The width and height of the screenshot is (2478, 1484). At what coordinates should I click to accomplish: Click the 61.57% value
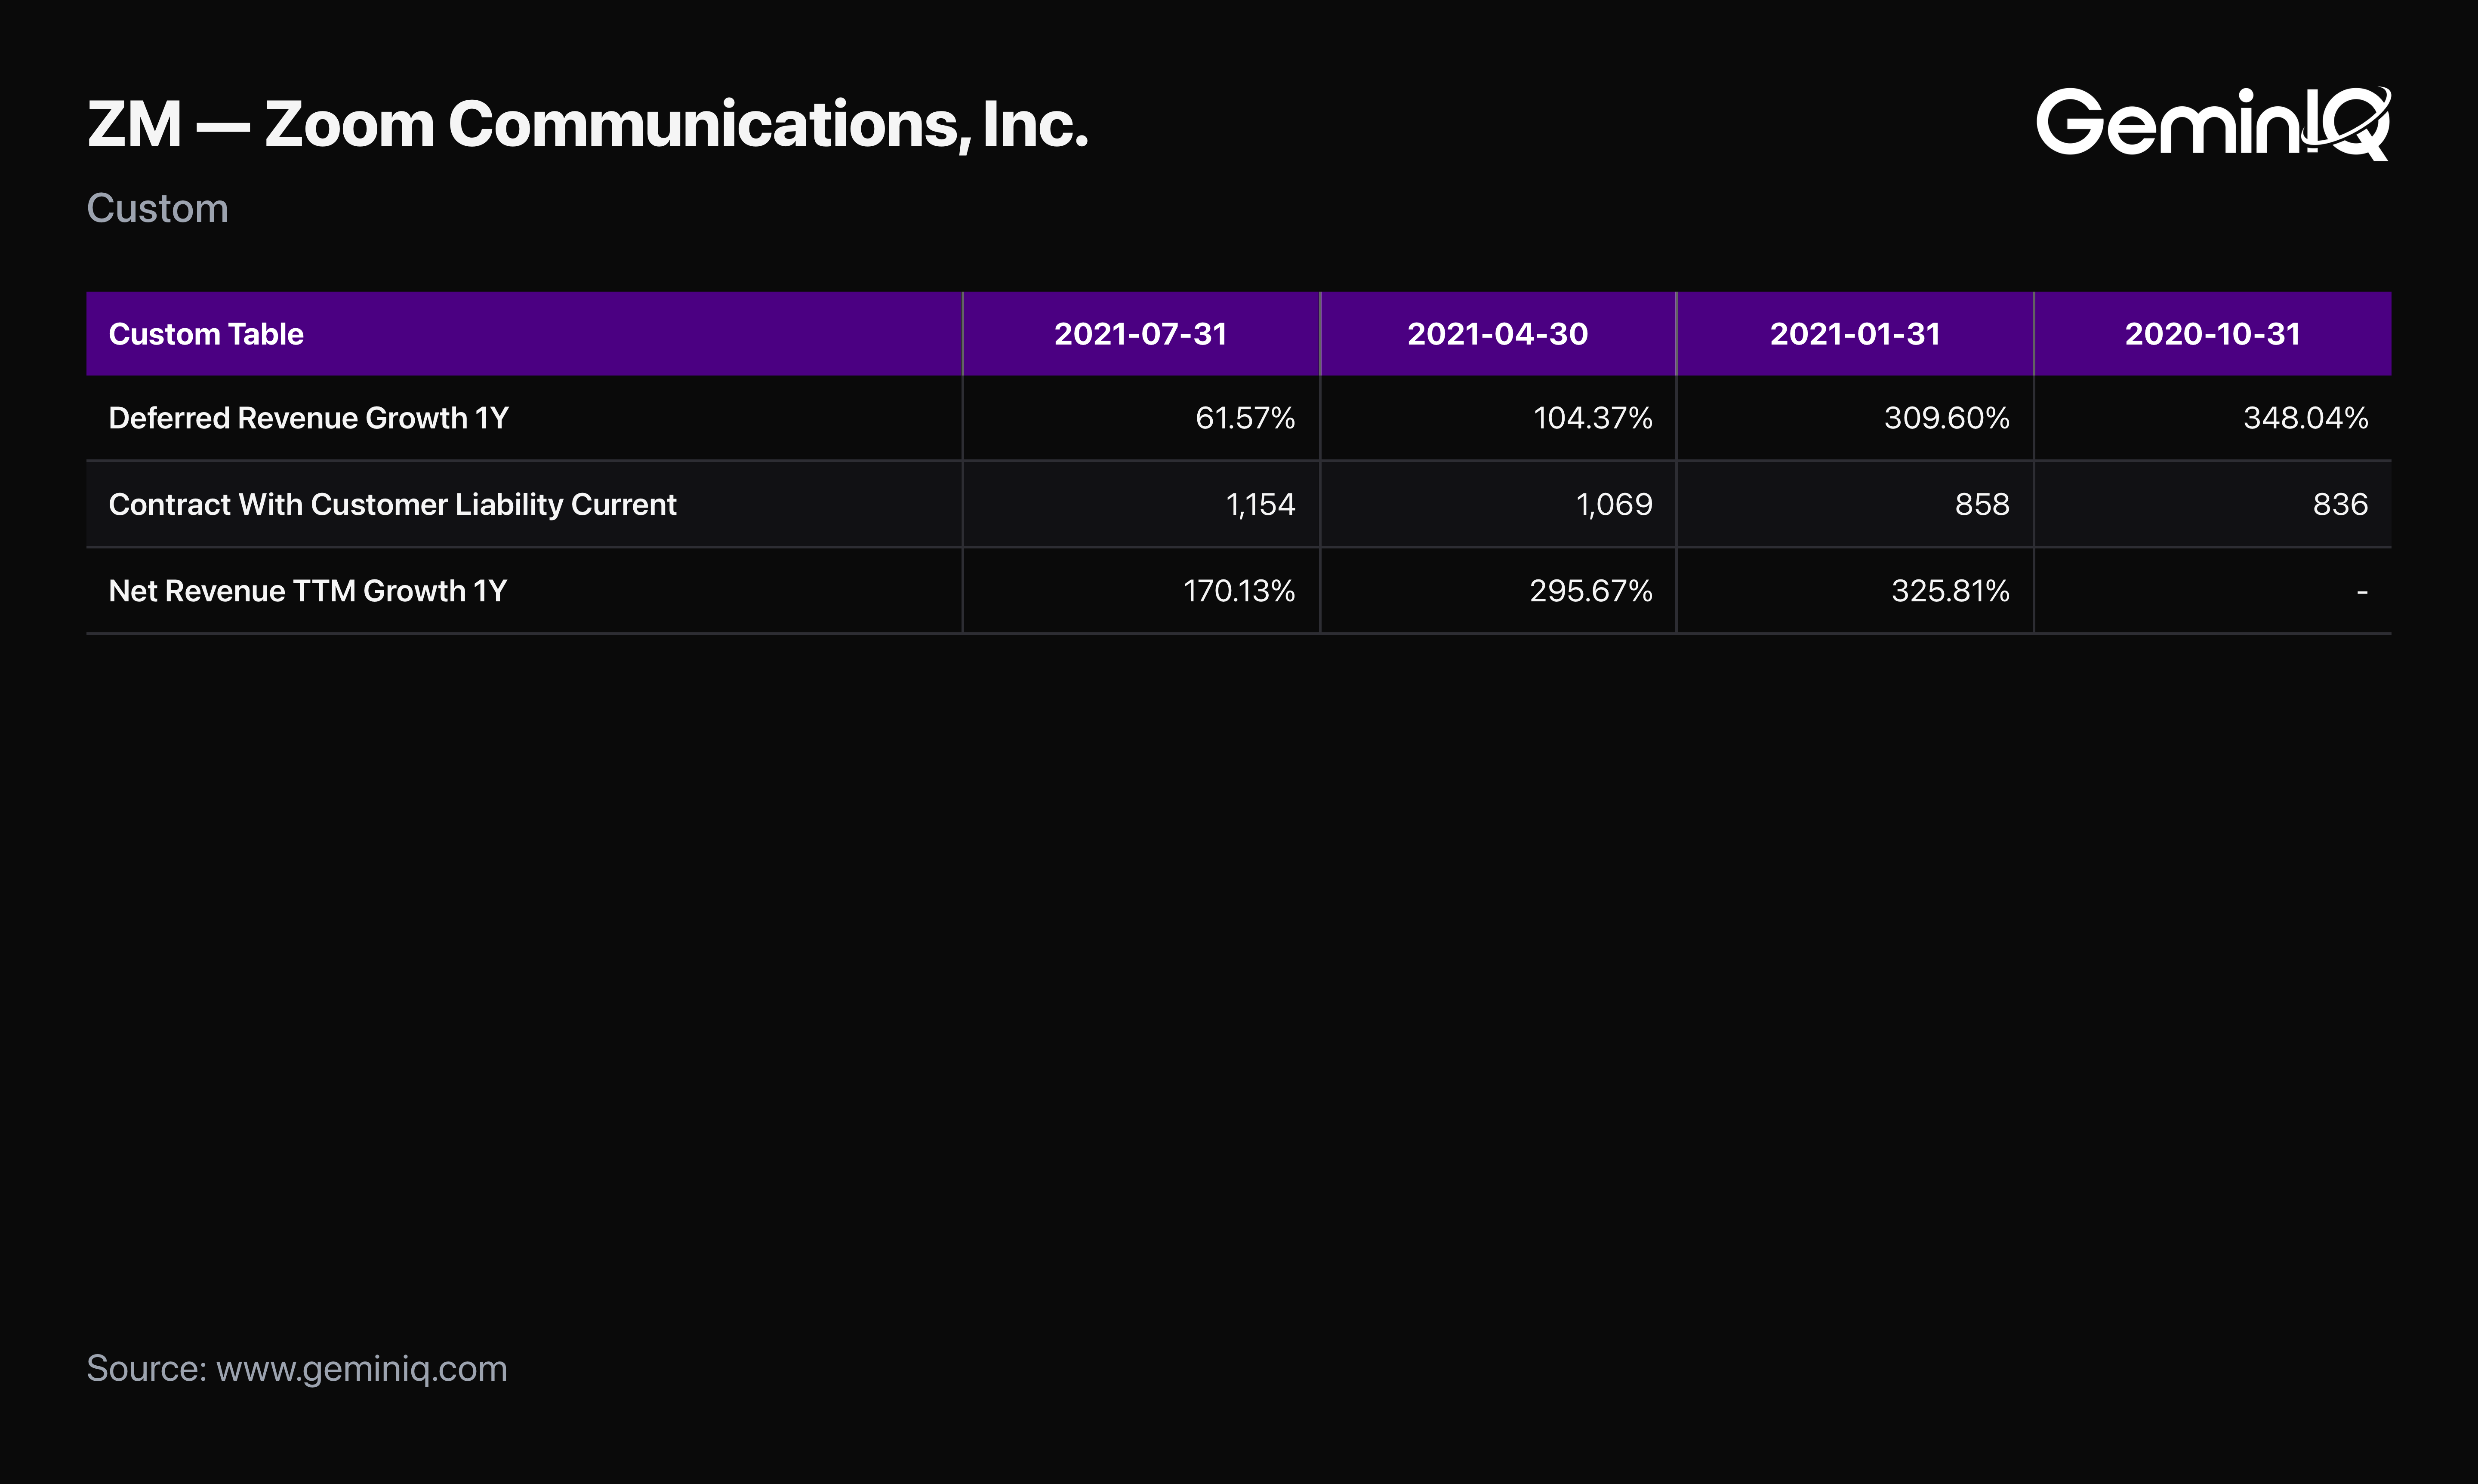coord(1245,418)
